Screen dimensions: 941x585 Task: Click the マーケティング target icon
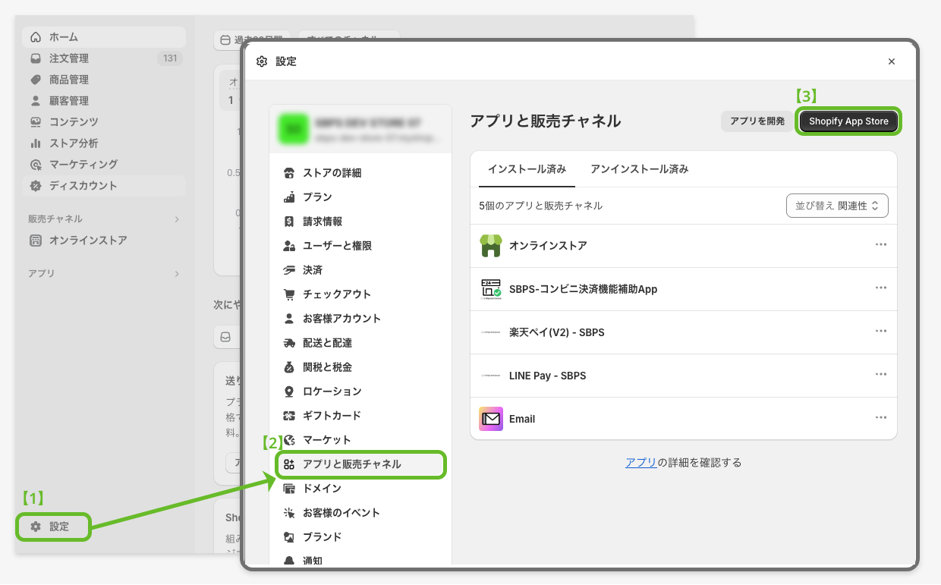coord(36,165)
